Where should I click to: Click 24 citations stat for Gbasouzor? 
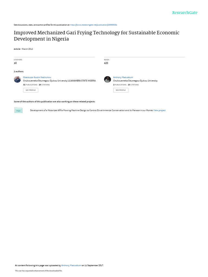click(44, 85)
